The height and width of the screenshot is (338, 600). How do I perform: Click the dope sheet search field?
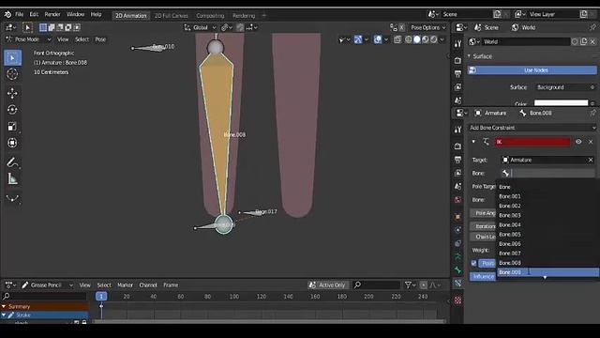[x=377, y=284]
